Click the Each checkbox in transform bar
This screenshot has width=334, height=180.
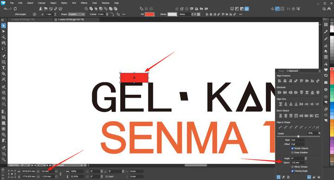tap(107, 177)
